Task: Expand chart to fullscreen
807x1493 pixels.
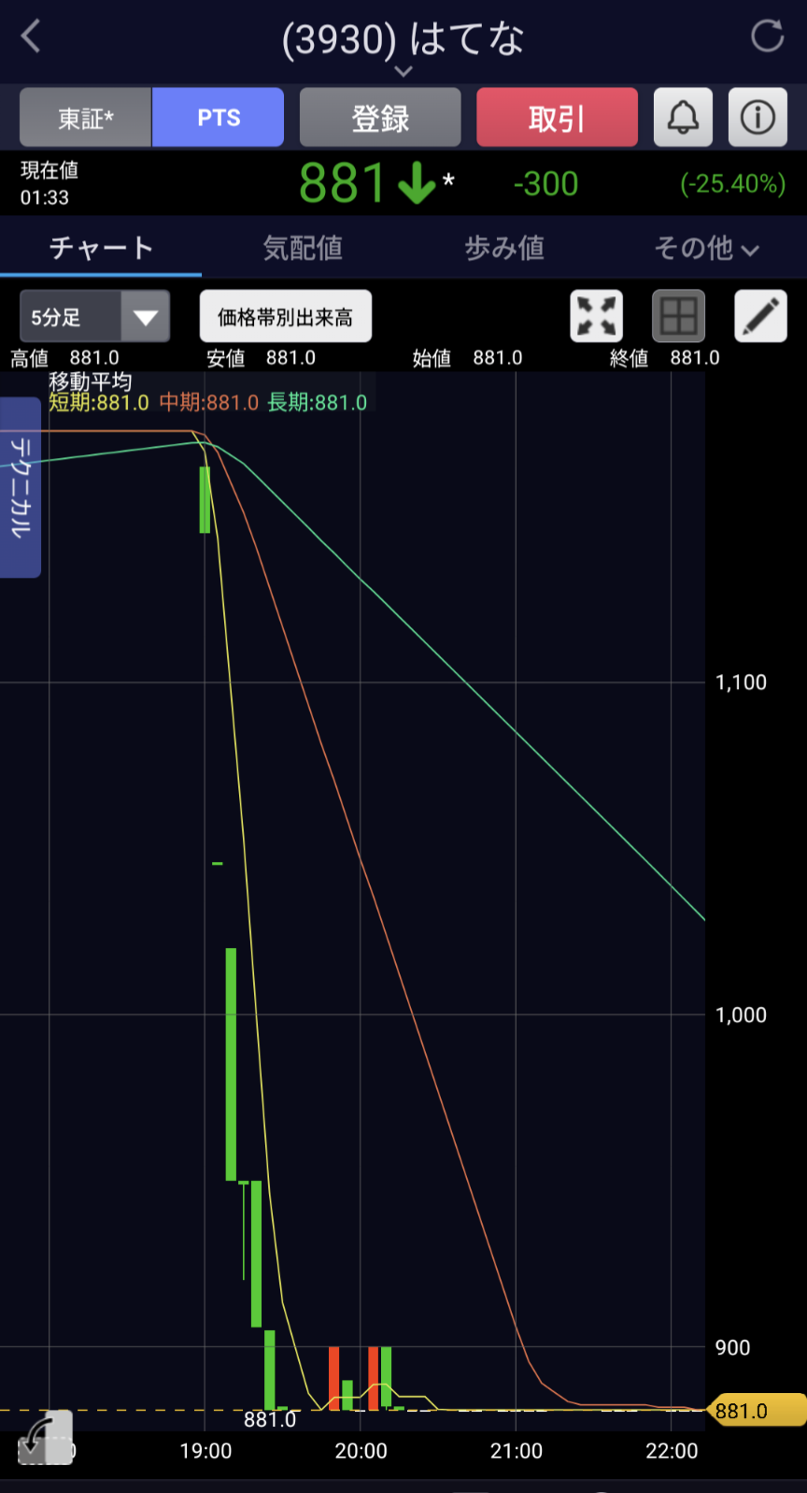Action: click(596, 316)
